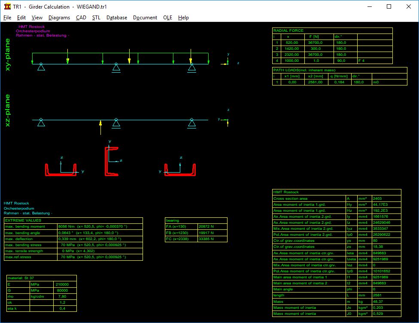Open the File menu

7,18
